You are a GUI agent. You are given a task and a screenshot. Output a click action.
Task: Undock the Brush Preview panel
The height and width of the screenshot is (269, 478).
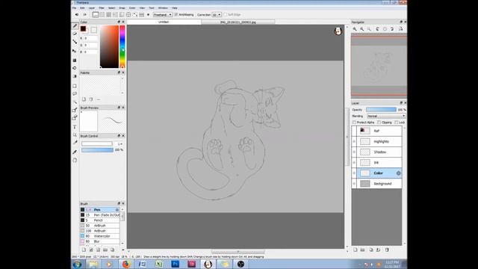119,108
